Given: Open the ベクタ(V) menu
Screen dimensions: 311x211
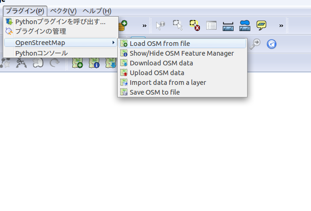Looking at the screenshot, I should [x=63, y=11].
